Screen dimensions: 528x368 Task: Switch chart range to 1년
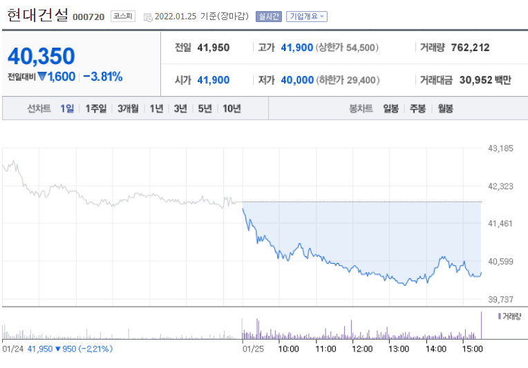tap(156, 108)
